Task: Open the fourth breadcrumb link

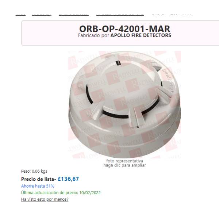Action: (x=120, y=14)
